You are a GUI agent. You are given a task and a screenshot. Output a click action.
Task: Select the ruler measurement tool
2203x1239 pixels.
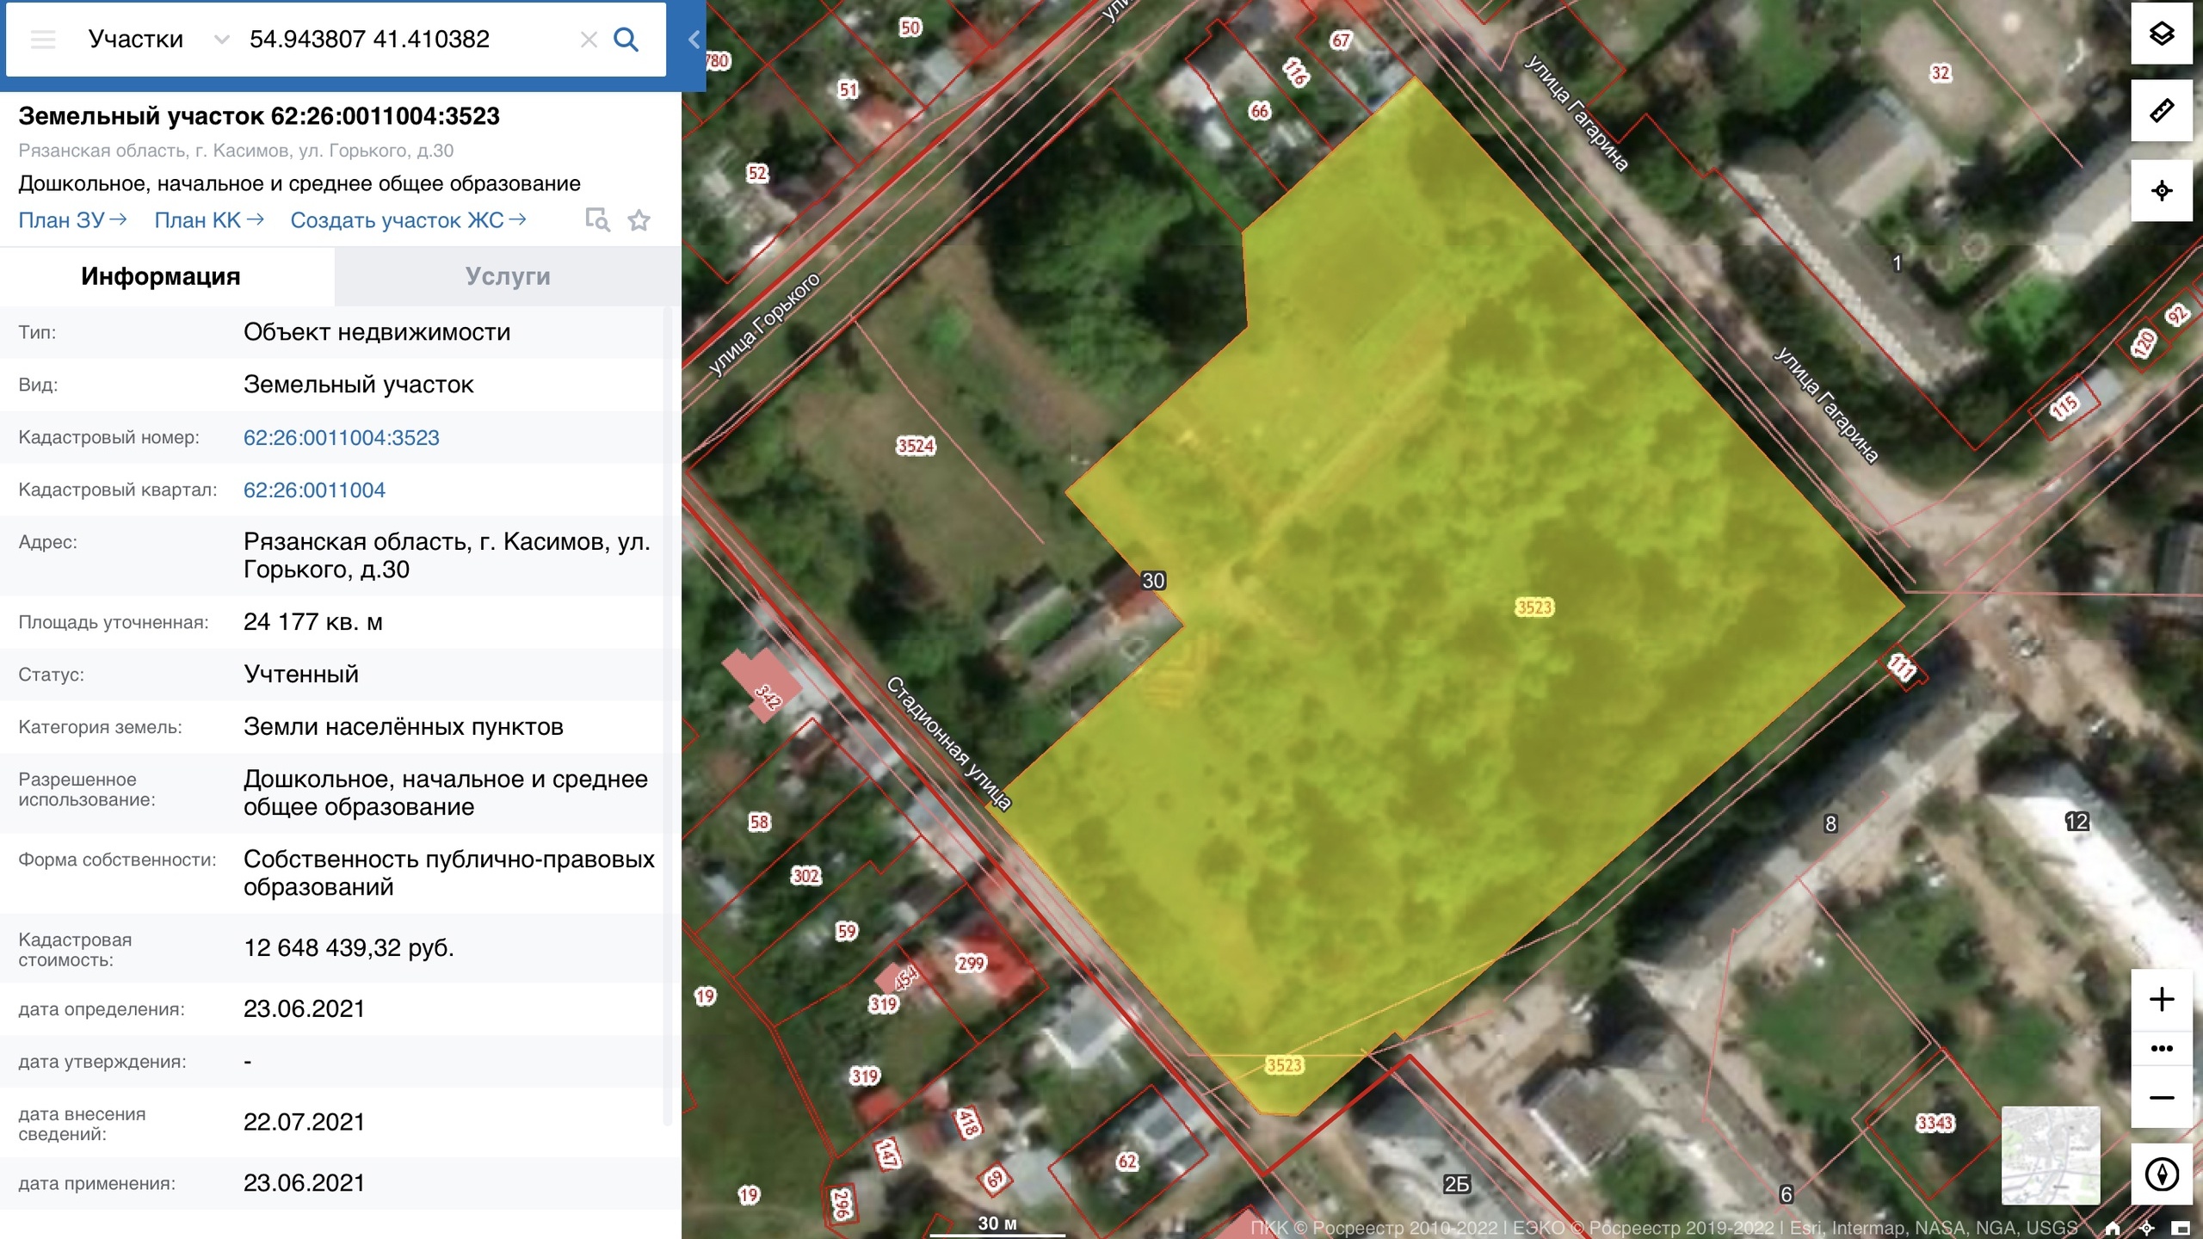2161,111
